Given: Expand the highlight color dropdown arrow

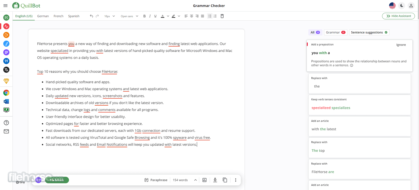Looking at the screenshot, I should coord(179,16).
